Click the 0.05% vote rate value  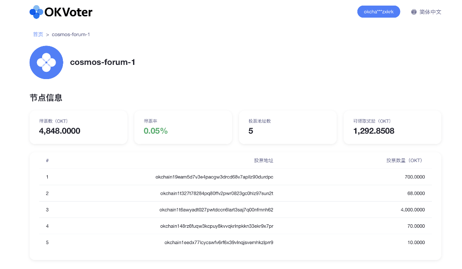pyautogui.click(x=155, y=131)
